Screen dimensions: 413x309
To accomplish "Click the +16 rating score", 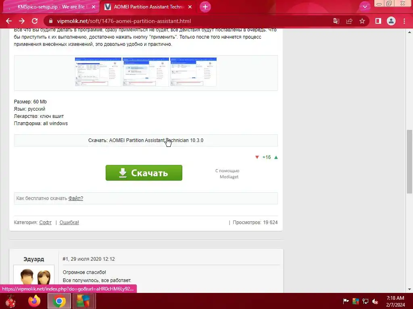I will coord(267,157).
